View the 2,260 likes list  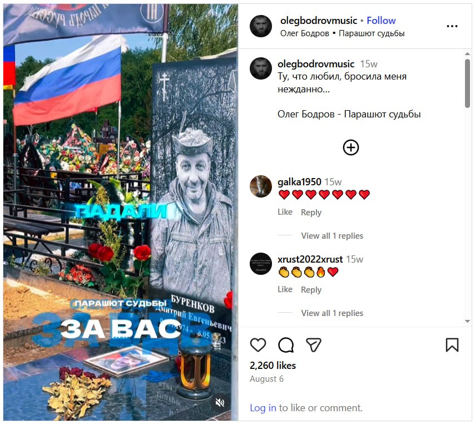(273, 365)
